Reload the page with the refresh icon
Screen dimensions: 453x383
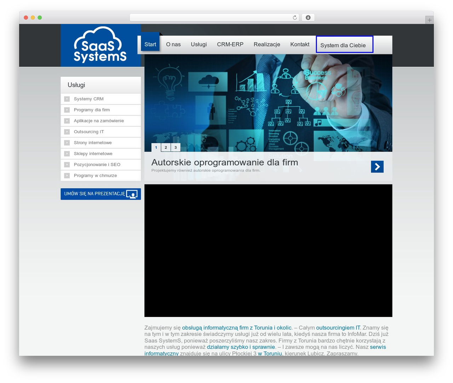point(295,18)
